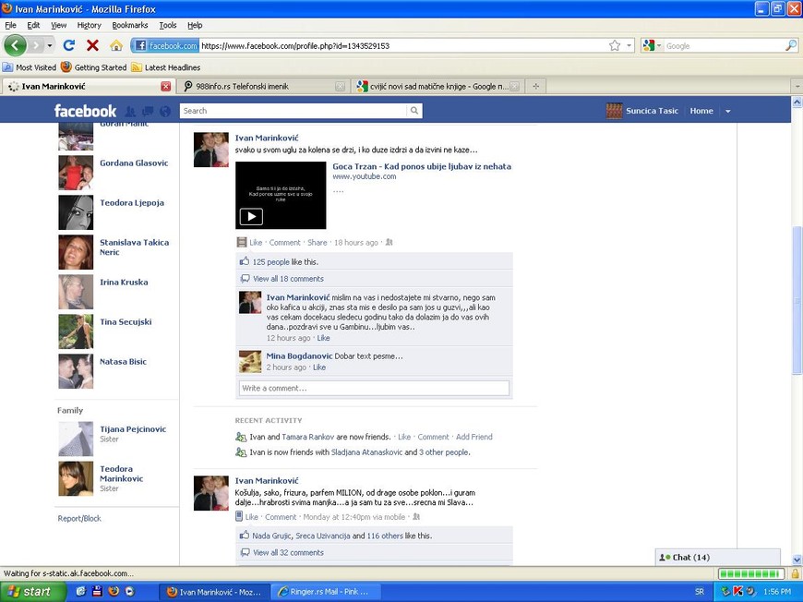Image resolution: width=803 pixels, height=602 pixels.
Task: Click the Report/Block link
Action: coord(79,518)
